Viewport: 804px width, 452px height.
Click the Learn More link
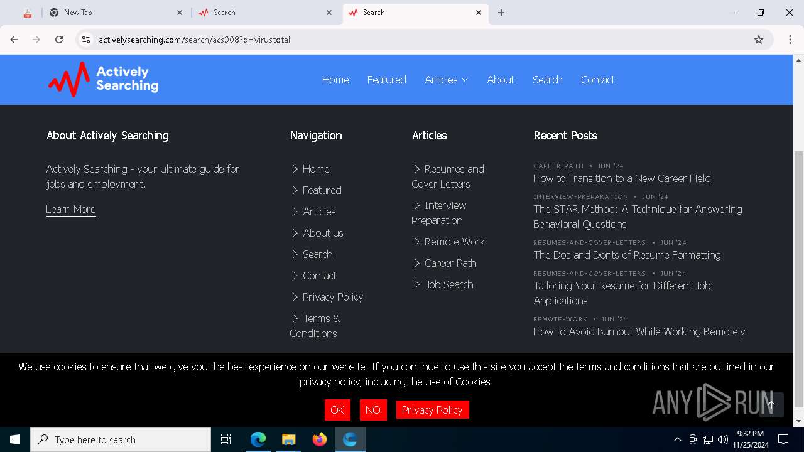coord(71,209)
